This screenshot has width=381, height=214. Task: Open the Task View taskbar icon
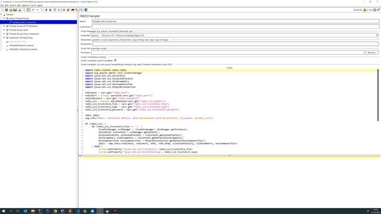pos(18,211)
